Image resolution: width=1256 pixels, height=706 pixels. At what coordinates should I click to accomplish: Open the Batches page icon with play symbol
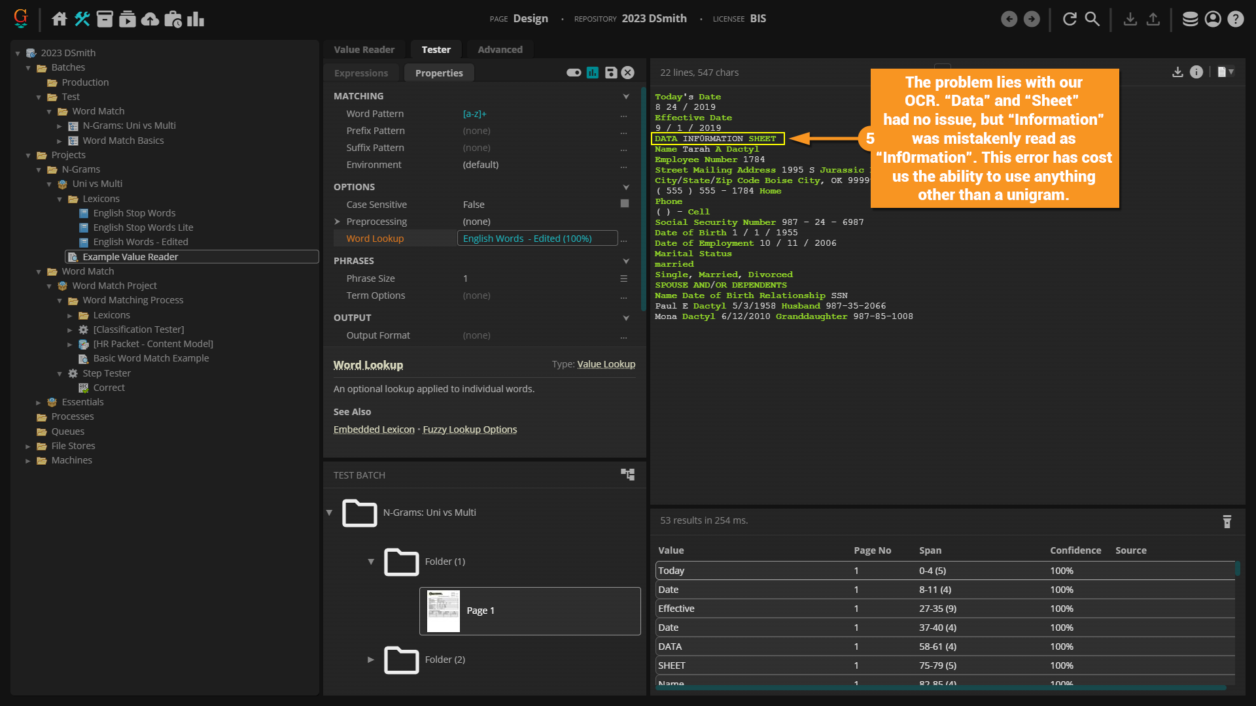pos(128,19)
